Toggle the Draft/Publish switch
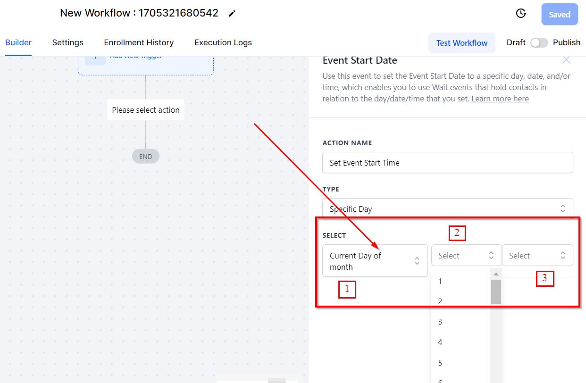586x383 pixels. tap(539, 42)
